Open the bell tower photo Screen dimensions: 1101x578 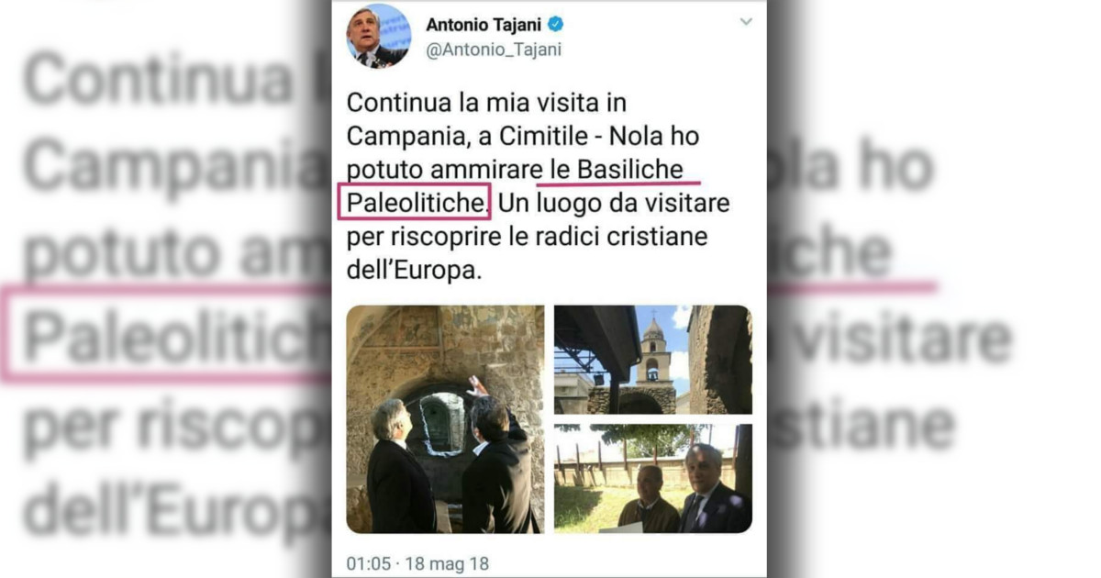tap(653, 360)
